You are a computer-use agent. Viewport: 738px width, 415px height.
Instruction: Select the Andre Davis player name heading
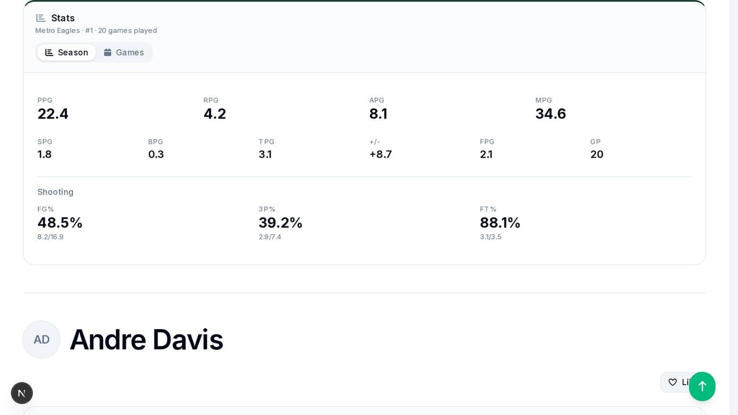coord(146,339)
